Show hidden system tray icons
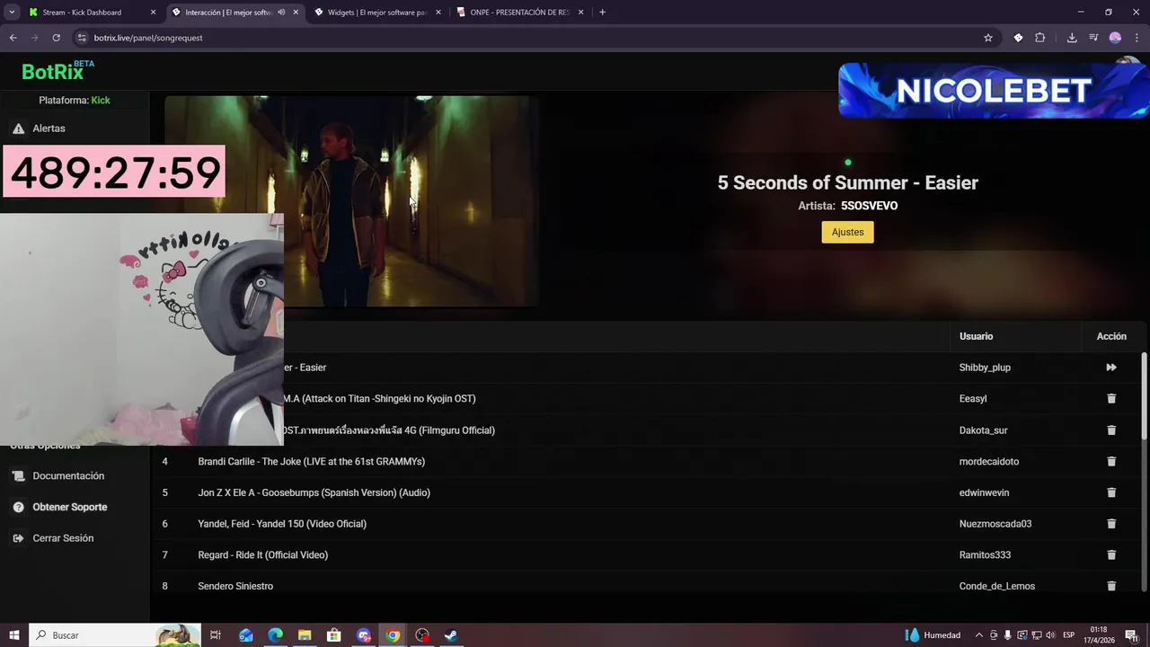The height and width of the screenshot is (647, 1150). coord(978,635)
